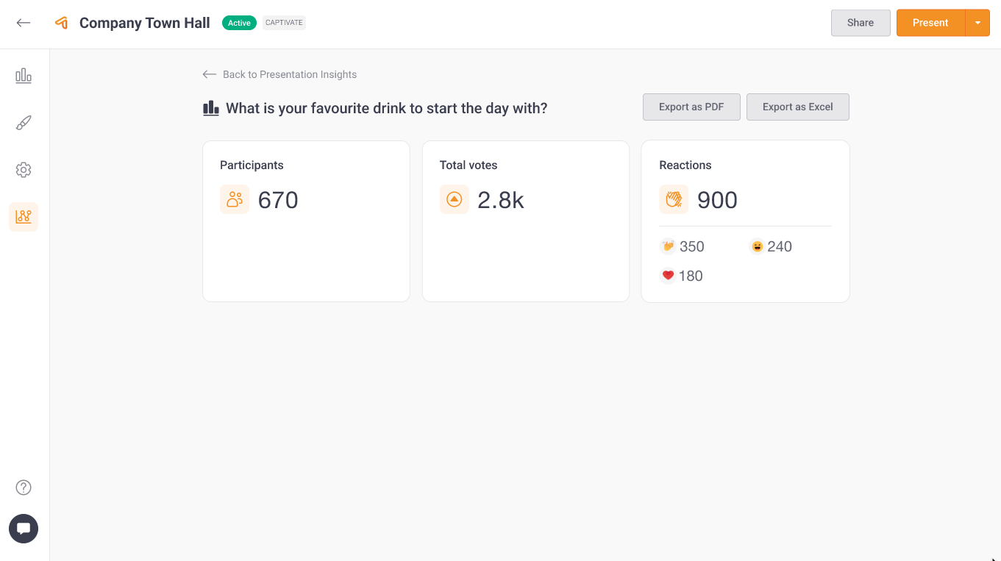
Task: Open the settings gear in the sidebar
Action: (24, 170)
